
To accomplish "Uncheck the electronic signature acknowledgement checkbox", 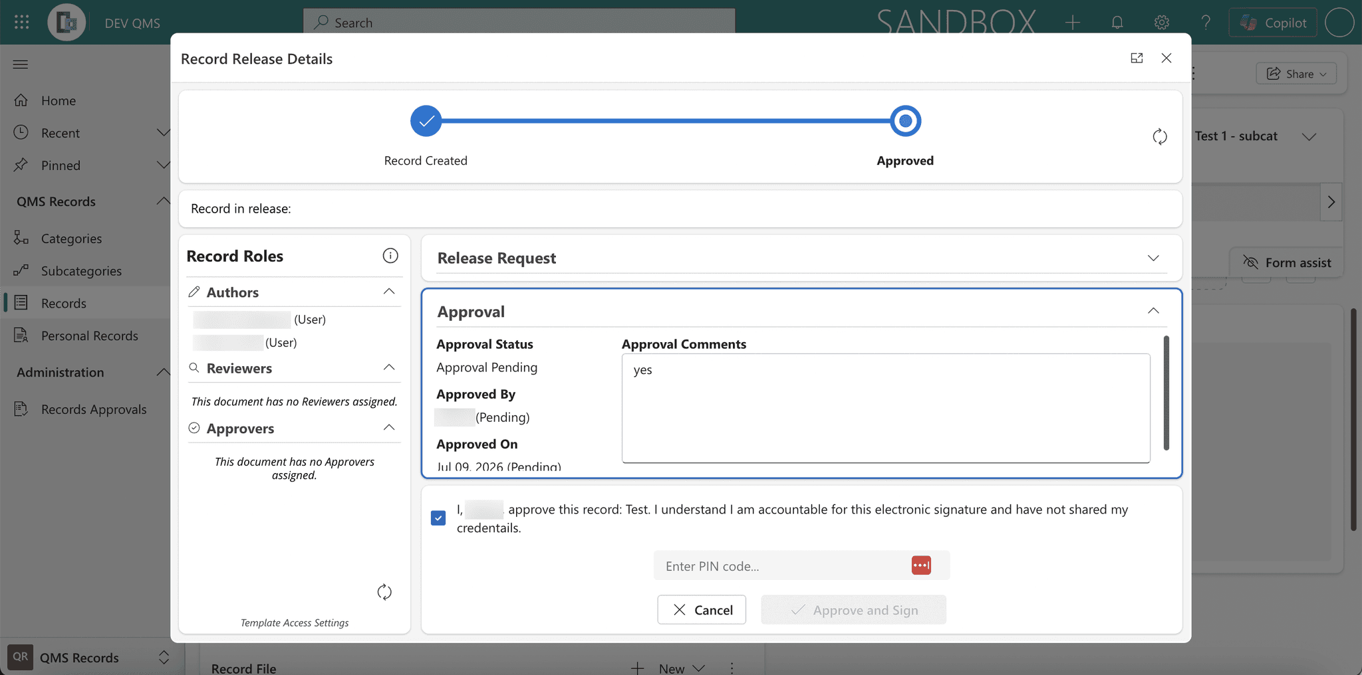I will pos(438,518).
